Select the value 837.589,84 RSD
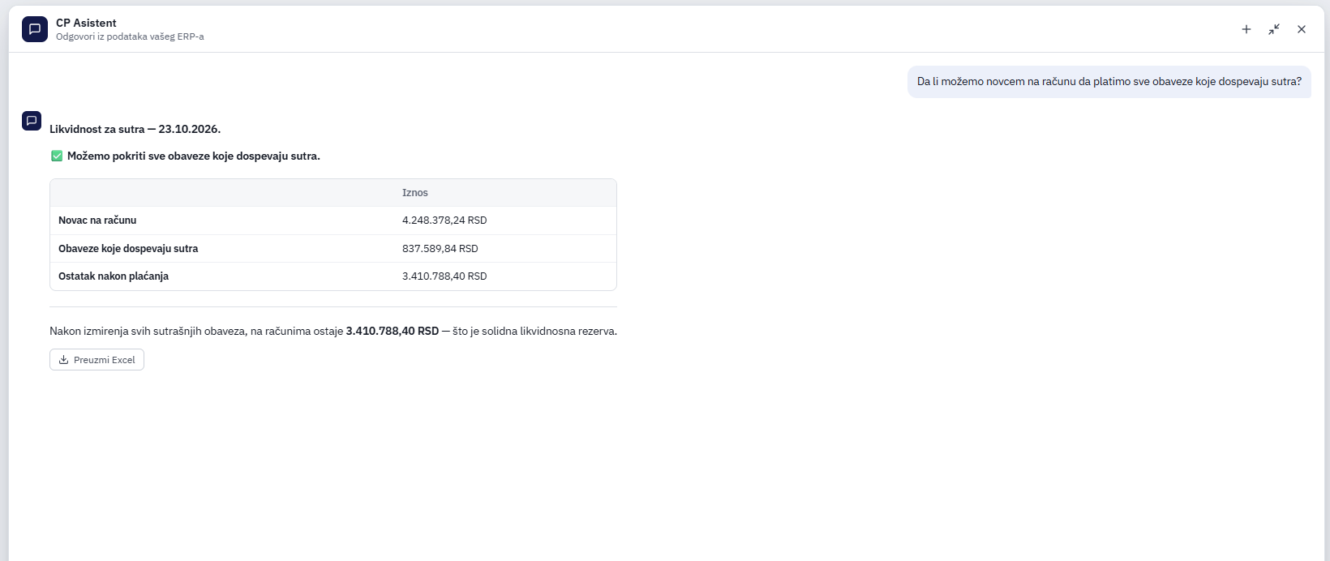The width and height of the screenshot is (1330, 561). 440,249
